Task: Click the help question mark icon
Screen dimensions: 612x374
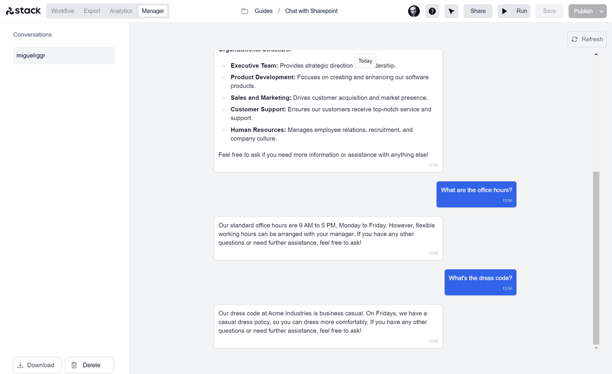Action: tap(432, 11)
